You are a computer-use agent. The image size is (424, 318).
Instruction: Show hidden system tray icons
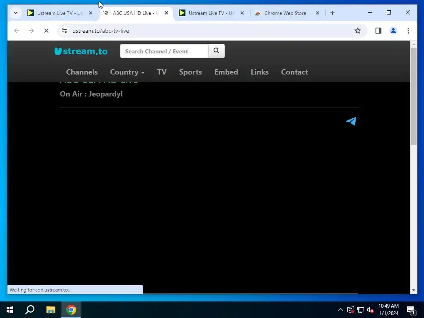tap(341, 310)
